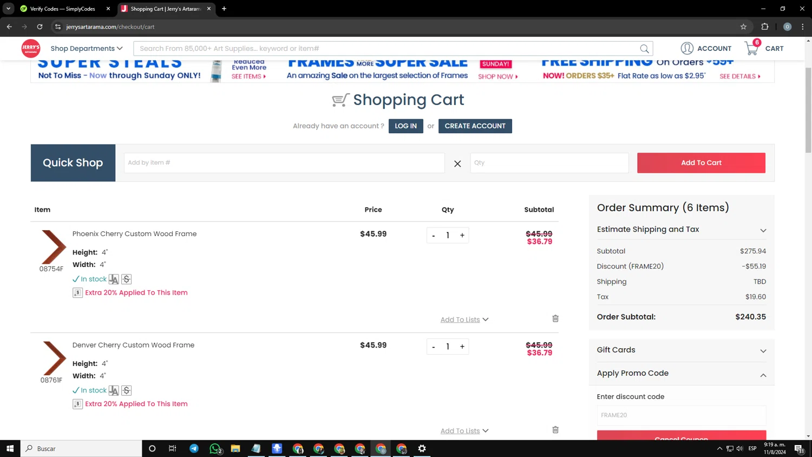Image resolution: width=812 pixels, height=457 pixels.
Task: Open Free Shipping SEE DETAILS link
Action: 740,76
